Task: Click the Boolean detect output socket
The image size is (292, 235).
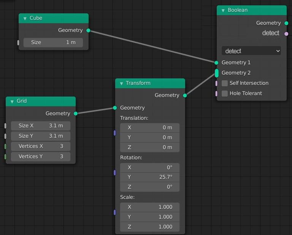Action: tap(286, 34)
